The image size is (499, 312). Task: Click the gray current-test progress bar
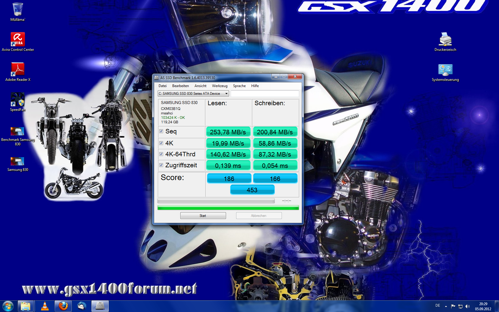(x=216, y=201)
